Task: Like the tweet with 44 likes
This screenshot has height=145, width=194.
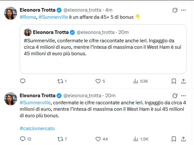Action: (102, 139)
